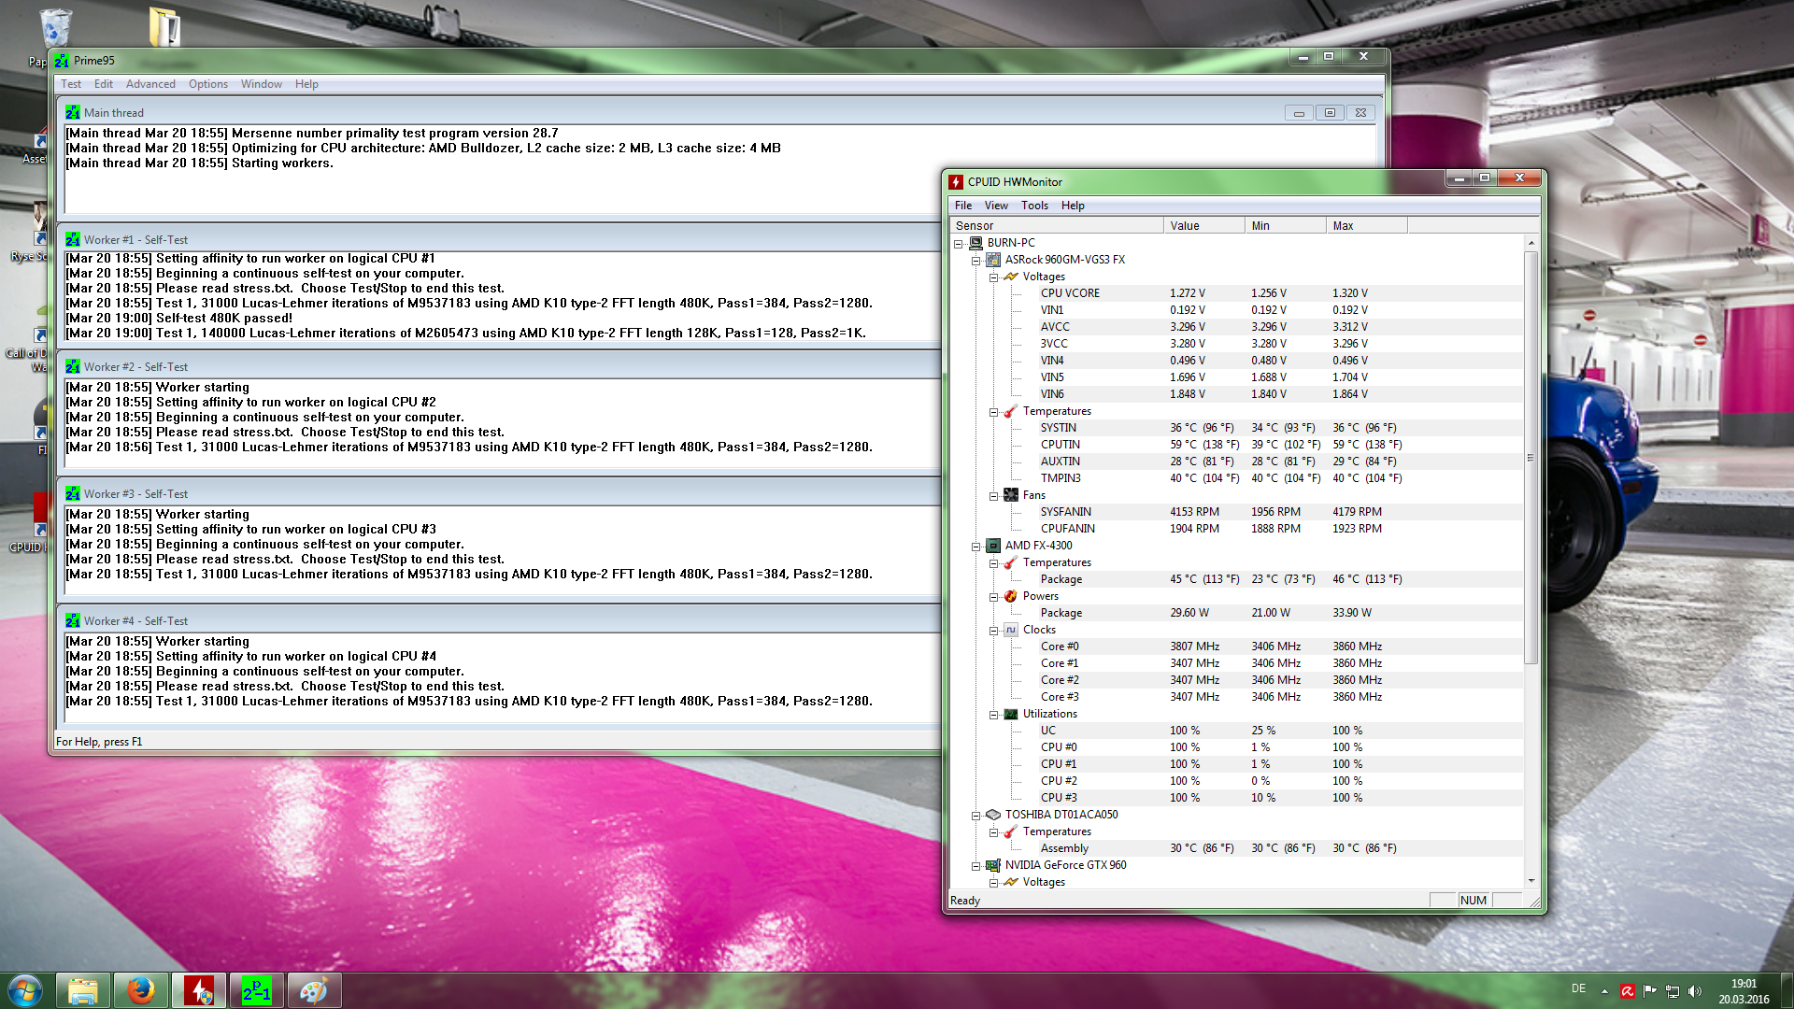Switch to Prime95 via its taskbar icon

click(257, 990)
